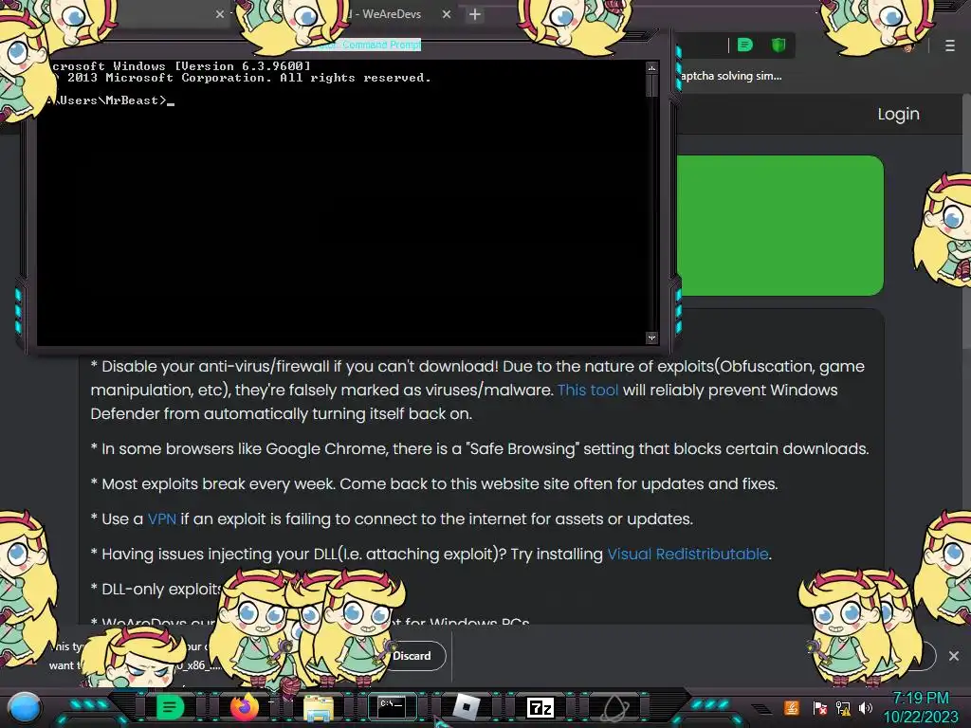The height and width of the screenshot is (728, 971).
Task: Open the Start orb button
Action: click(x=24, y=707)
